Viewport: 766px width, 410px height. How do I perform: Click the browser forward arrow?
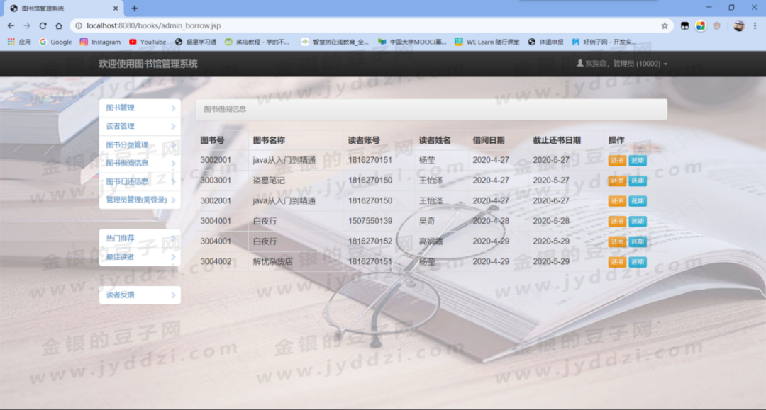27,25
